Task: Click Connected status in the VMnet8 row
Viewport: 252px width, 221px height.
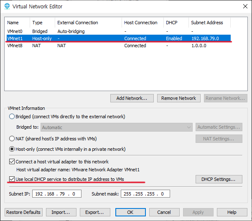Action: [135, 46]
